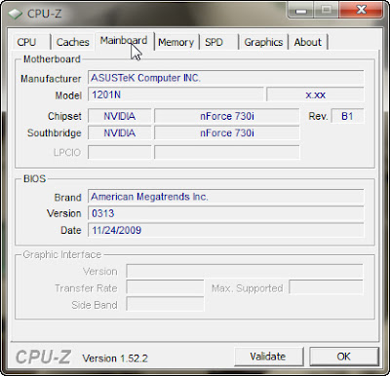
Task: Click the maximize button in title bar
Action: point(327,11)
